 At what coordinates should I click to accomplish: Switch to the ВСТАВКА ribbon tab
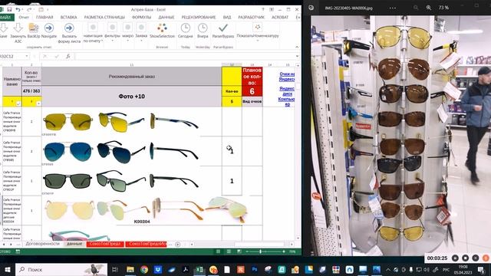(x=68, y=17)
